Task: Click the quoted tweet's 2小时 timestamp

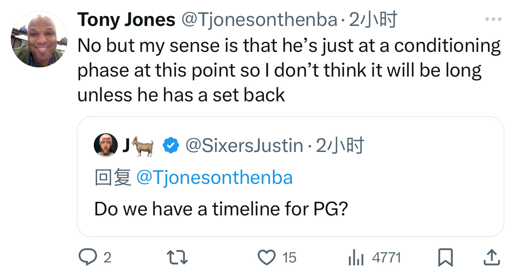Action: pyautogui.click(x=340, y=146)
